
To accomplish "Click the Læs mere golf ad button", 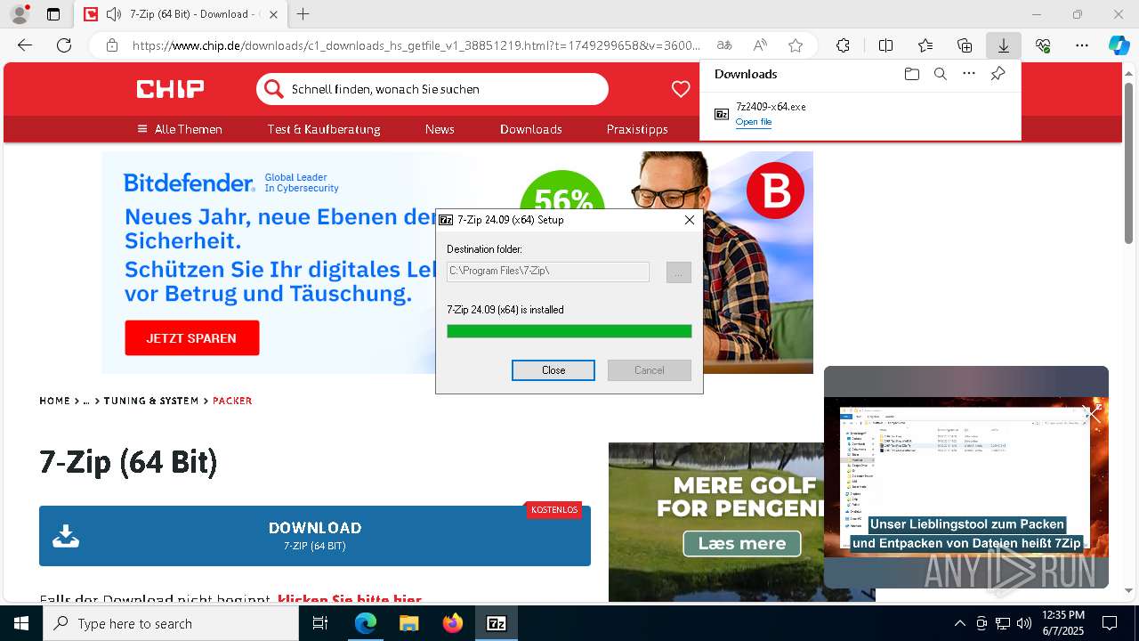I will [x=742, y=543].
